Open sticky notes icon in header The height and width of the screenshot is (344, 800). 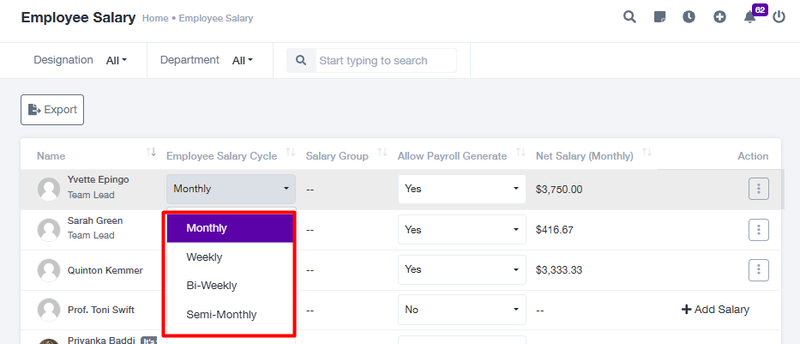[x=659, y=17]
